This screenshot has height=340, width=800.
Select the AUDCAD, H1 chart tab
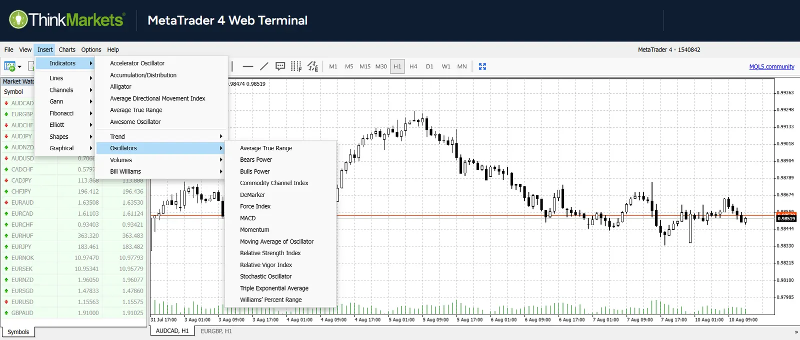pyautogui.click(x=172, y=331)
